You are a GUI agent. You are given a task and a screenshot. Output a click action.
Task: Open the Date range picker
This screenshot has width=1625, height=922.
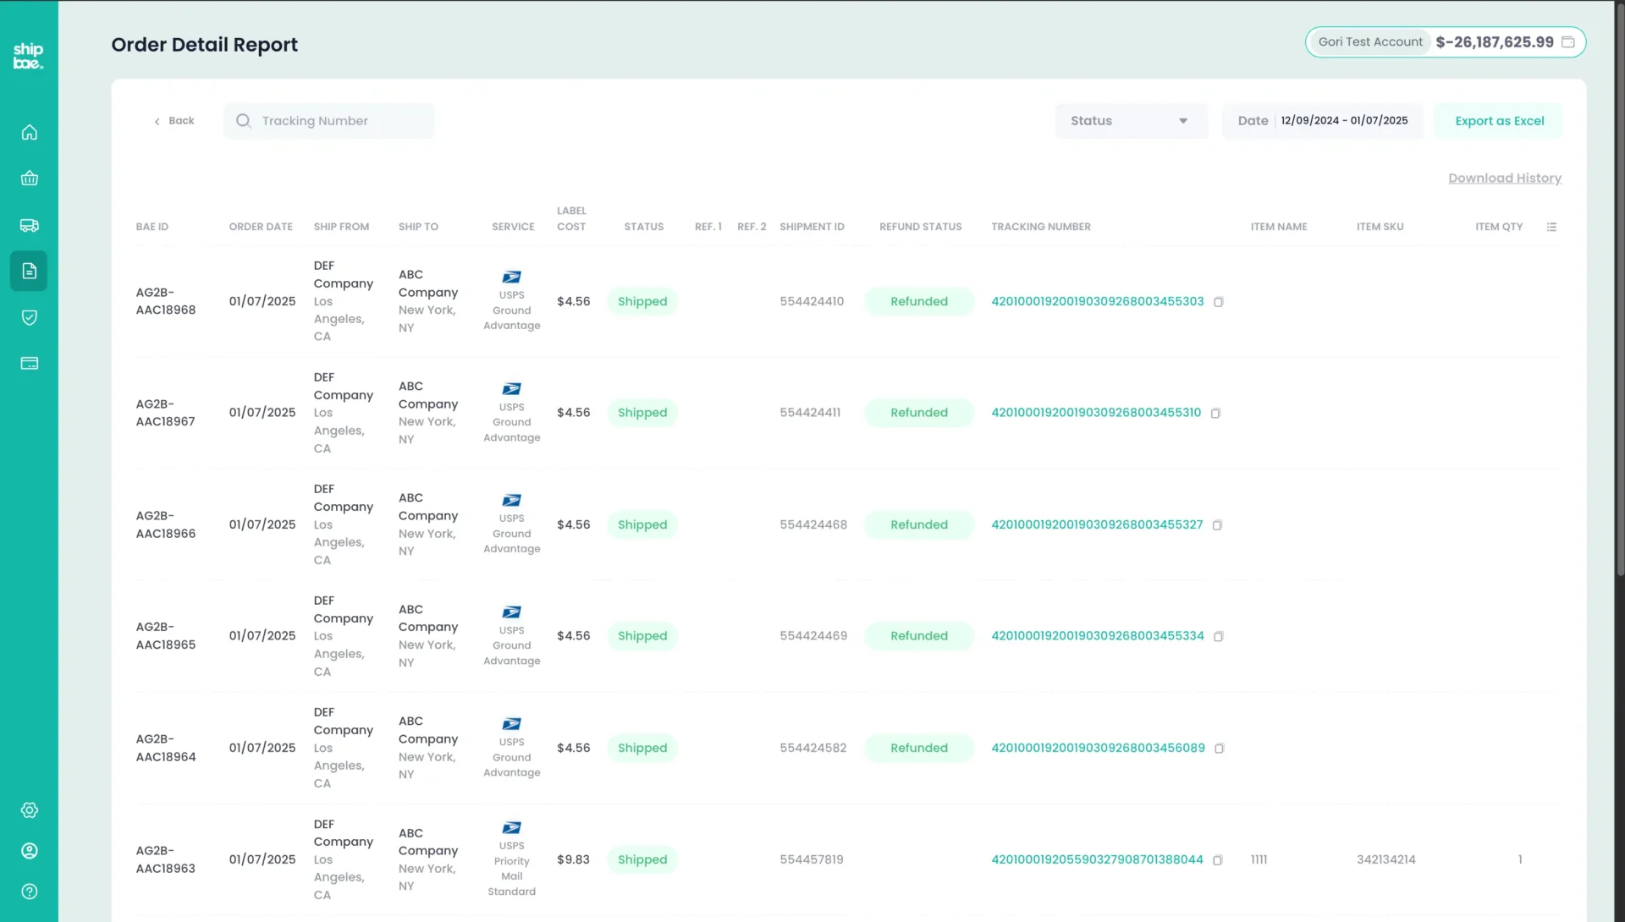(1322, 121)
